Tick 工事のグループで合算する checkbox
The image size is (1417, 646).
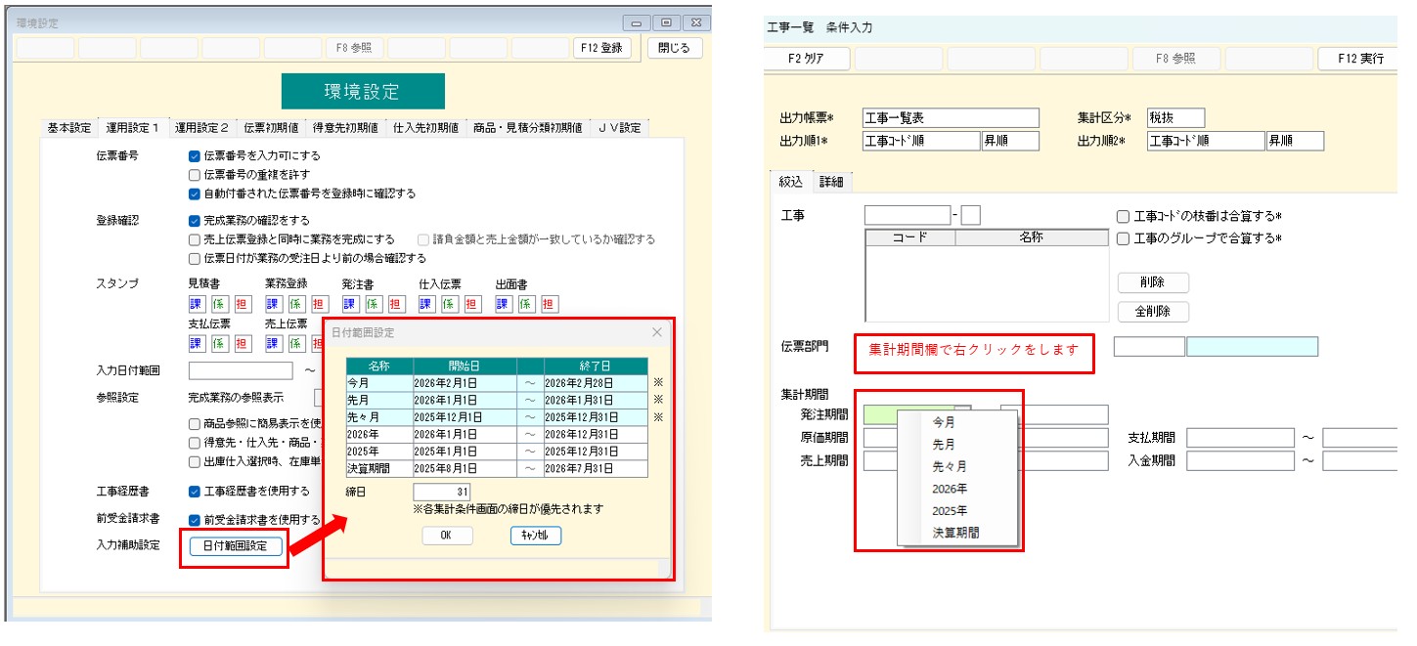point(1124,238)
